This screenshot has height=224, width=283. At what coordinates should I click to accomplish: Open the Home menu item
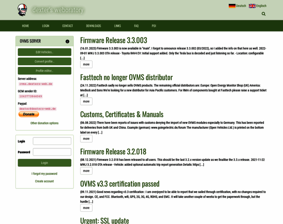pyautogui.click(x=25, y=26)
